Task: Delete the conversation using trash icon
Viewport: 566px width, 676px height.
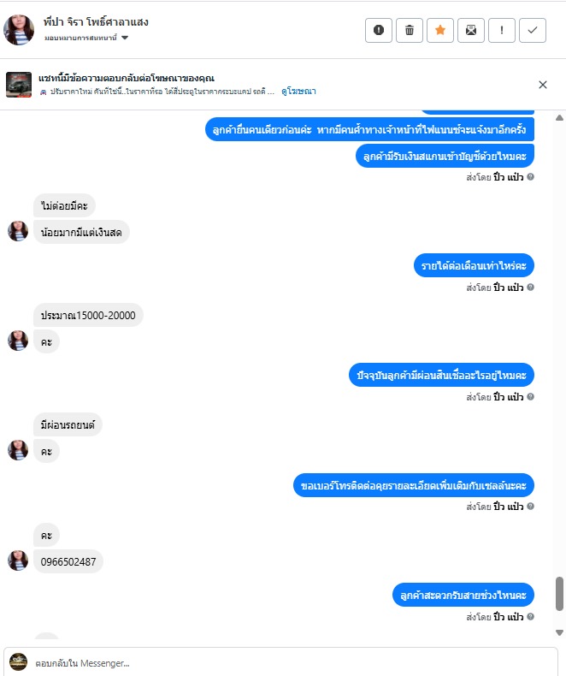Action: pyautogui.click(x=410, y=30)
